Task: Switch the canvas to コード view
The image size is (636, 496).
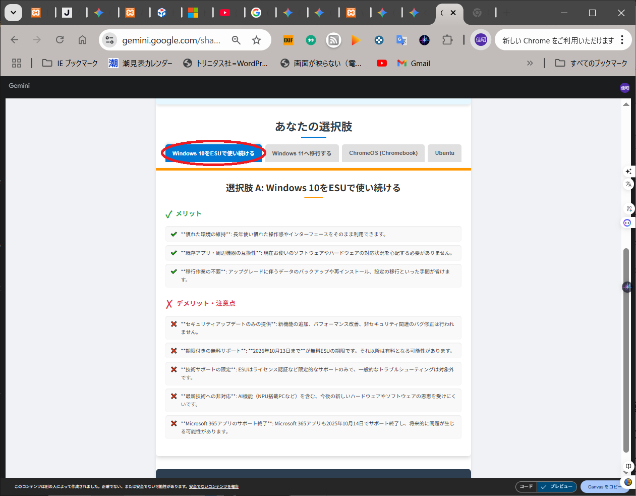Action: pyautogui.click(x=526, y=486)
